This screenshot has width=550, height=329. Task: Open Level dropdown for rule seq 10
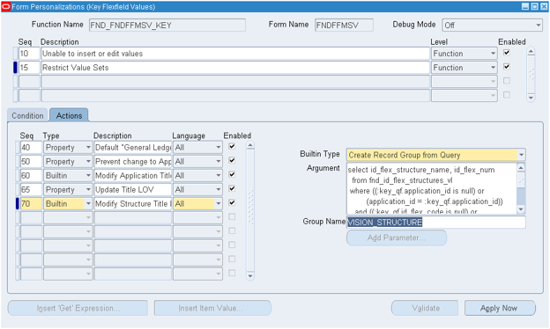[x=493, y=54]
